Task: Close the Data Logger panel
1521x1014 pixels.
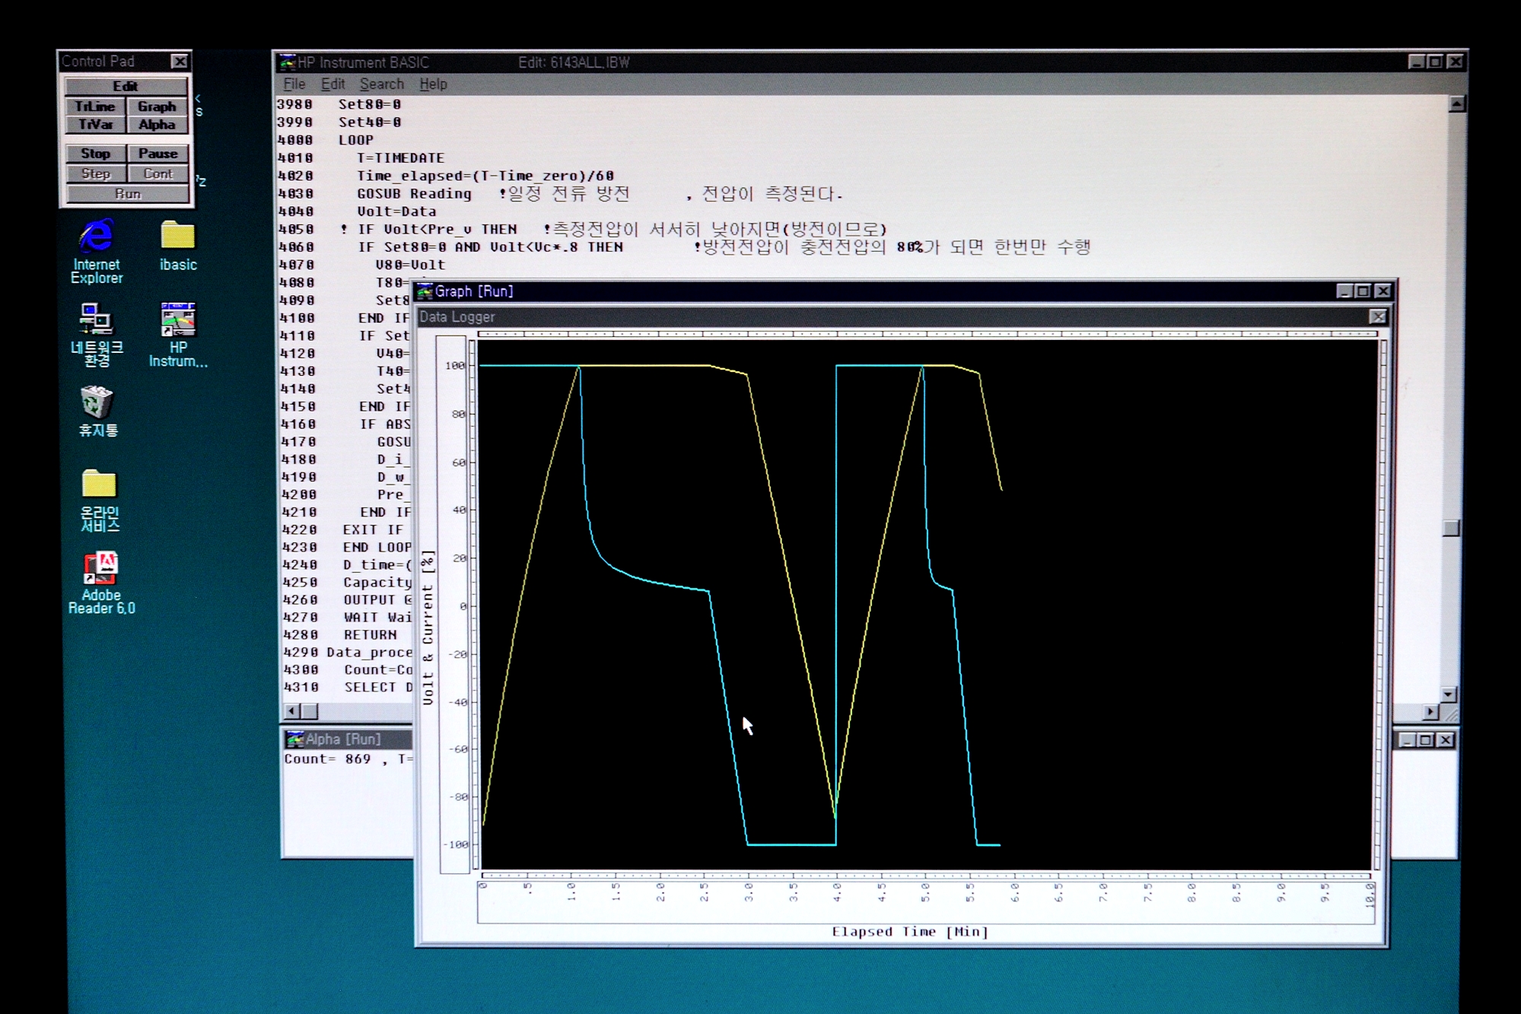Action: 1377,316
